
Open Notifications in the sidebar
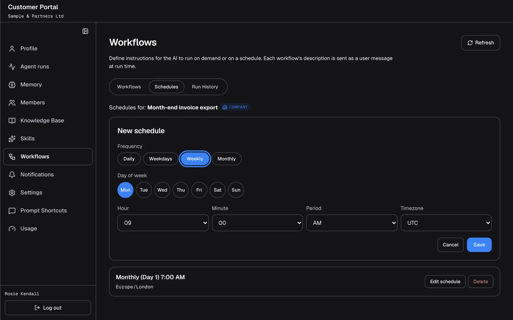click(x=48, y=175)
